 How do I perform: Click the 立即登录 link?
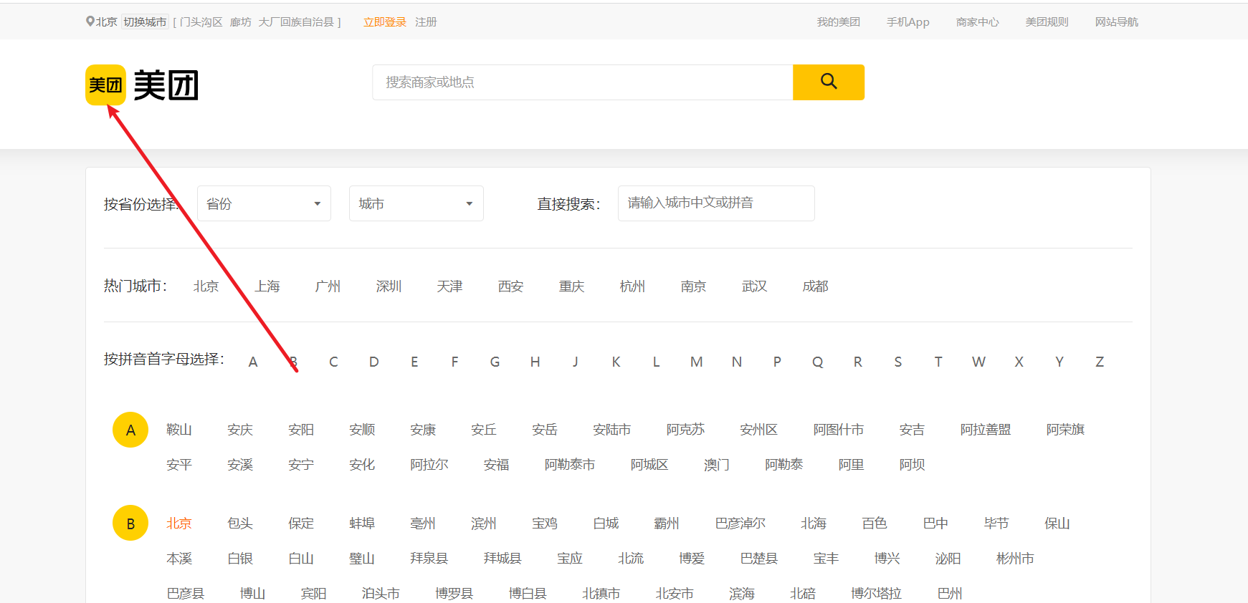pos(385,22)
